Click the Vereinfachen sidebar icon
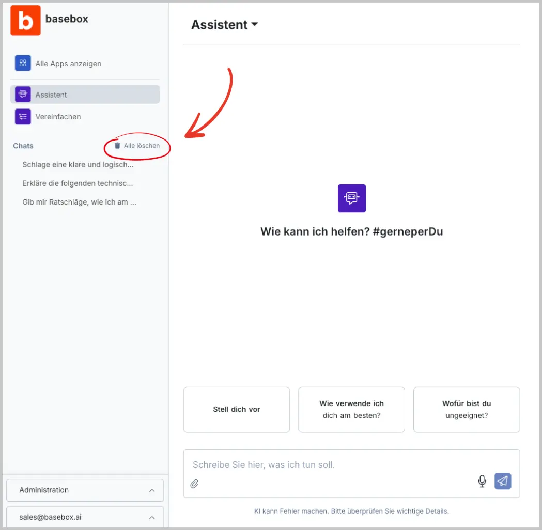The width and height of the screenshot is (542, 530). point(23,117)
